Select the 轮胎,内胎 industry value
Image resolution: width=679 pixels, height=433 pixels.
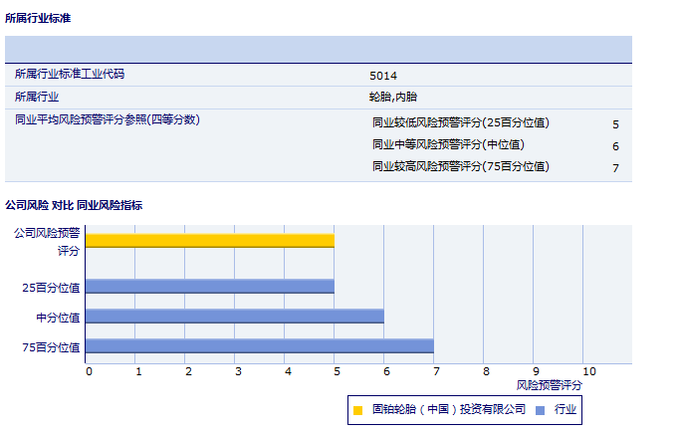392,98
